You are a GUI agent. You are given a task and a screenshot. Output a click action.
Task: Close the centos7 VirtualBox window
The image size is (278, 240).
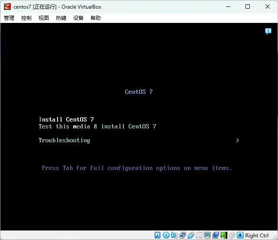[268, 7]
